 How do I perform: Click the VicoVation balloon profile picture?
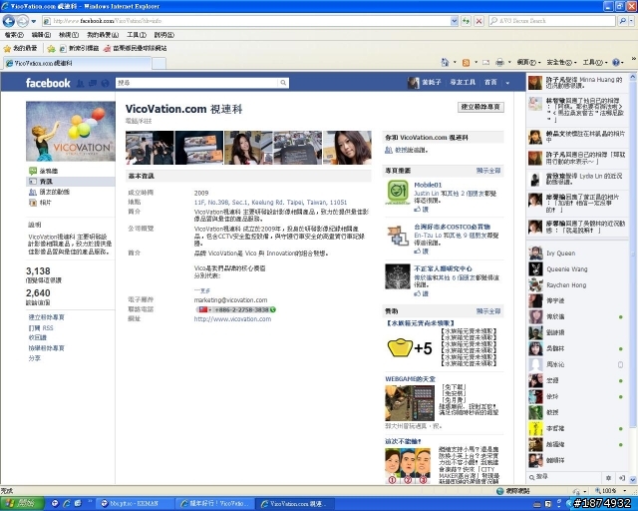[x=71, y=131]
